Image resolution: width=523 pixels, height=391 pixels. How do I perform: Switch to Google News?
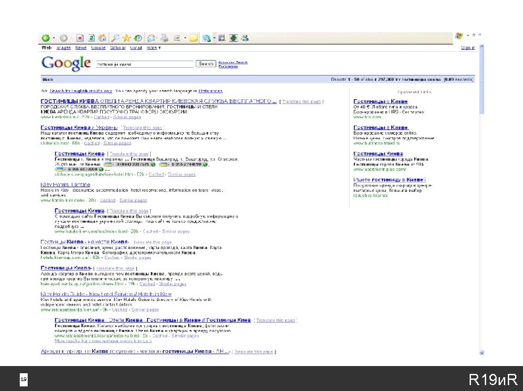click(x=81, y=48)
